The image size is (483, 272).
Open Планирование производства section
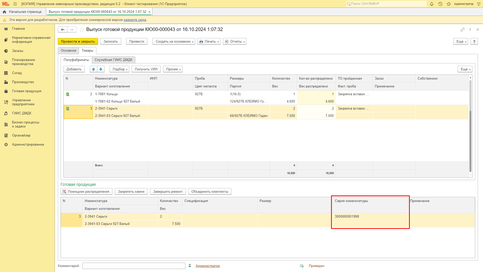coord(23,62)
